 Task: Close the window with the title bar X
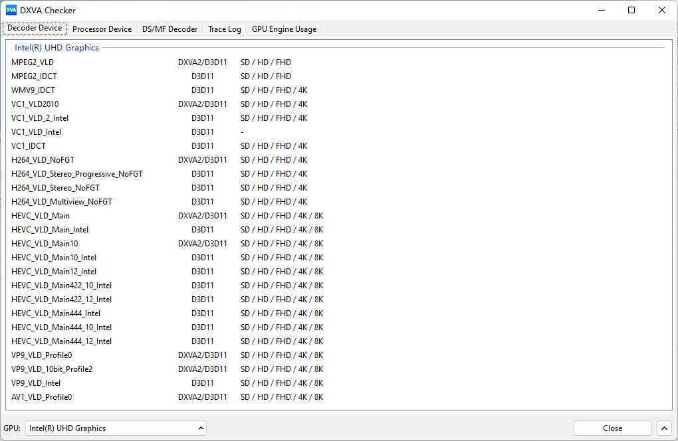662,10
